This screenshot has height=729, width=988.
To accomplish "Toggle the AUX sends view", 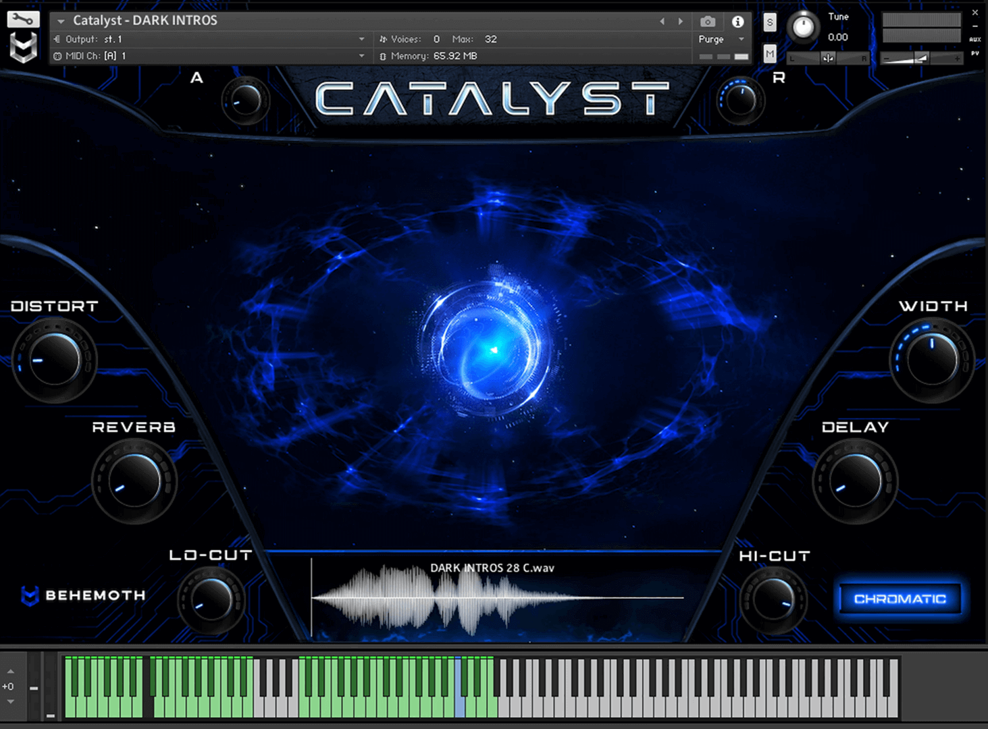I will pyautogui.click(x=974, y=40).
